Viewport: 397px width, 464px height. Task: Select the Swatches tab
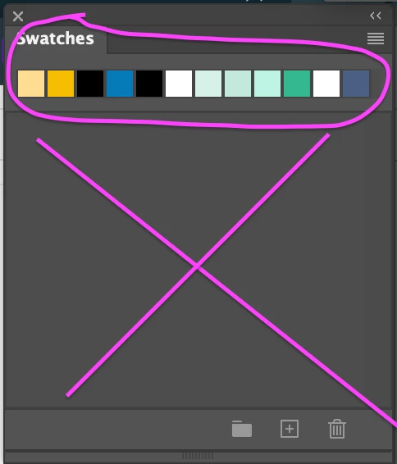point(56,39)
